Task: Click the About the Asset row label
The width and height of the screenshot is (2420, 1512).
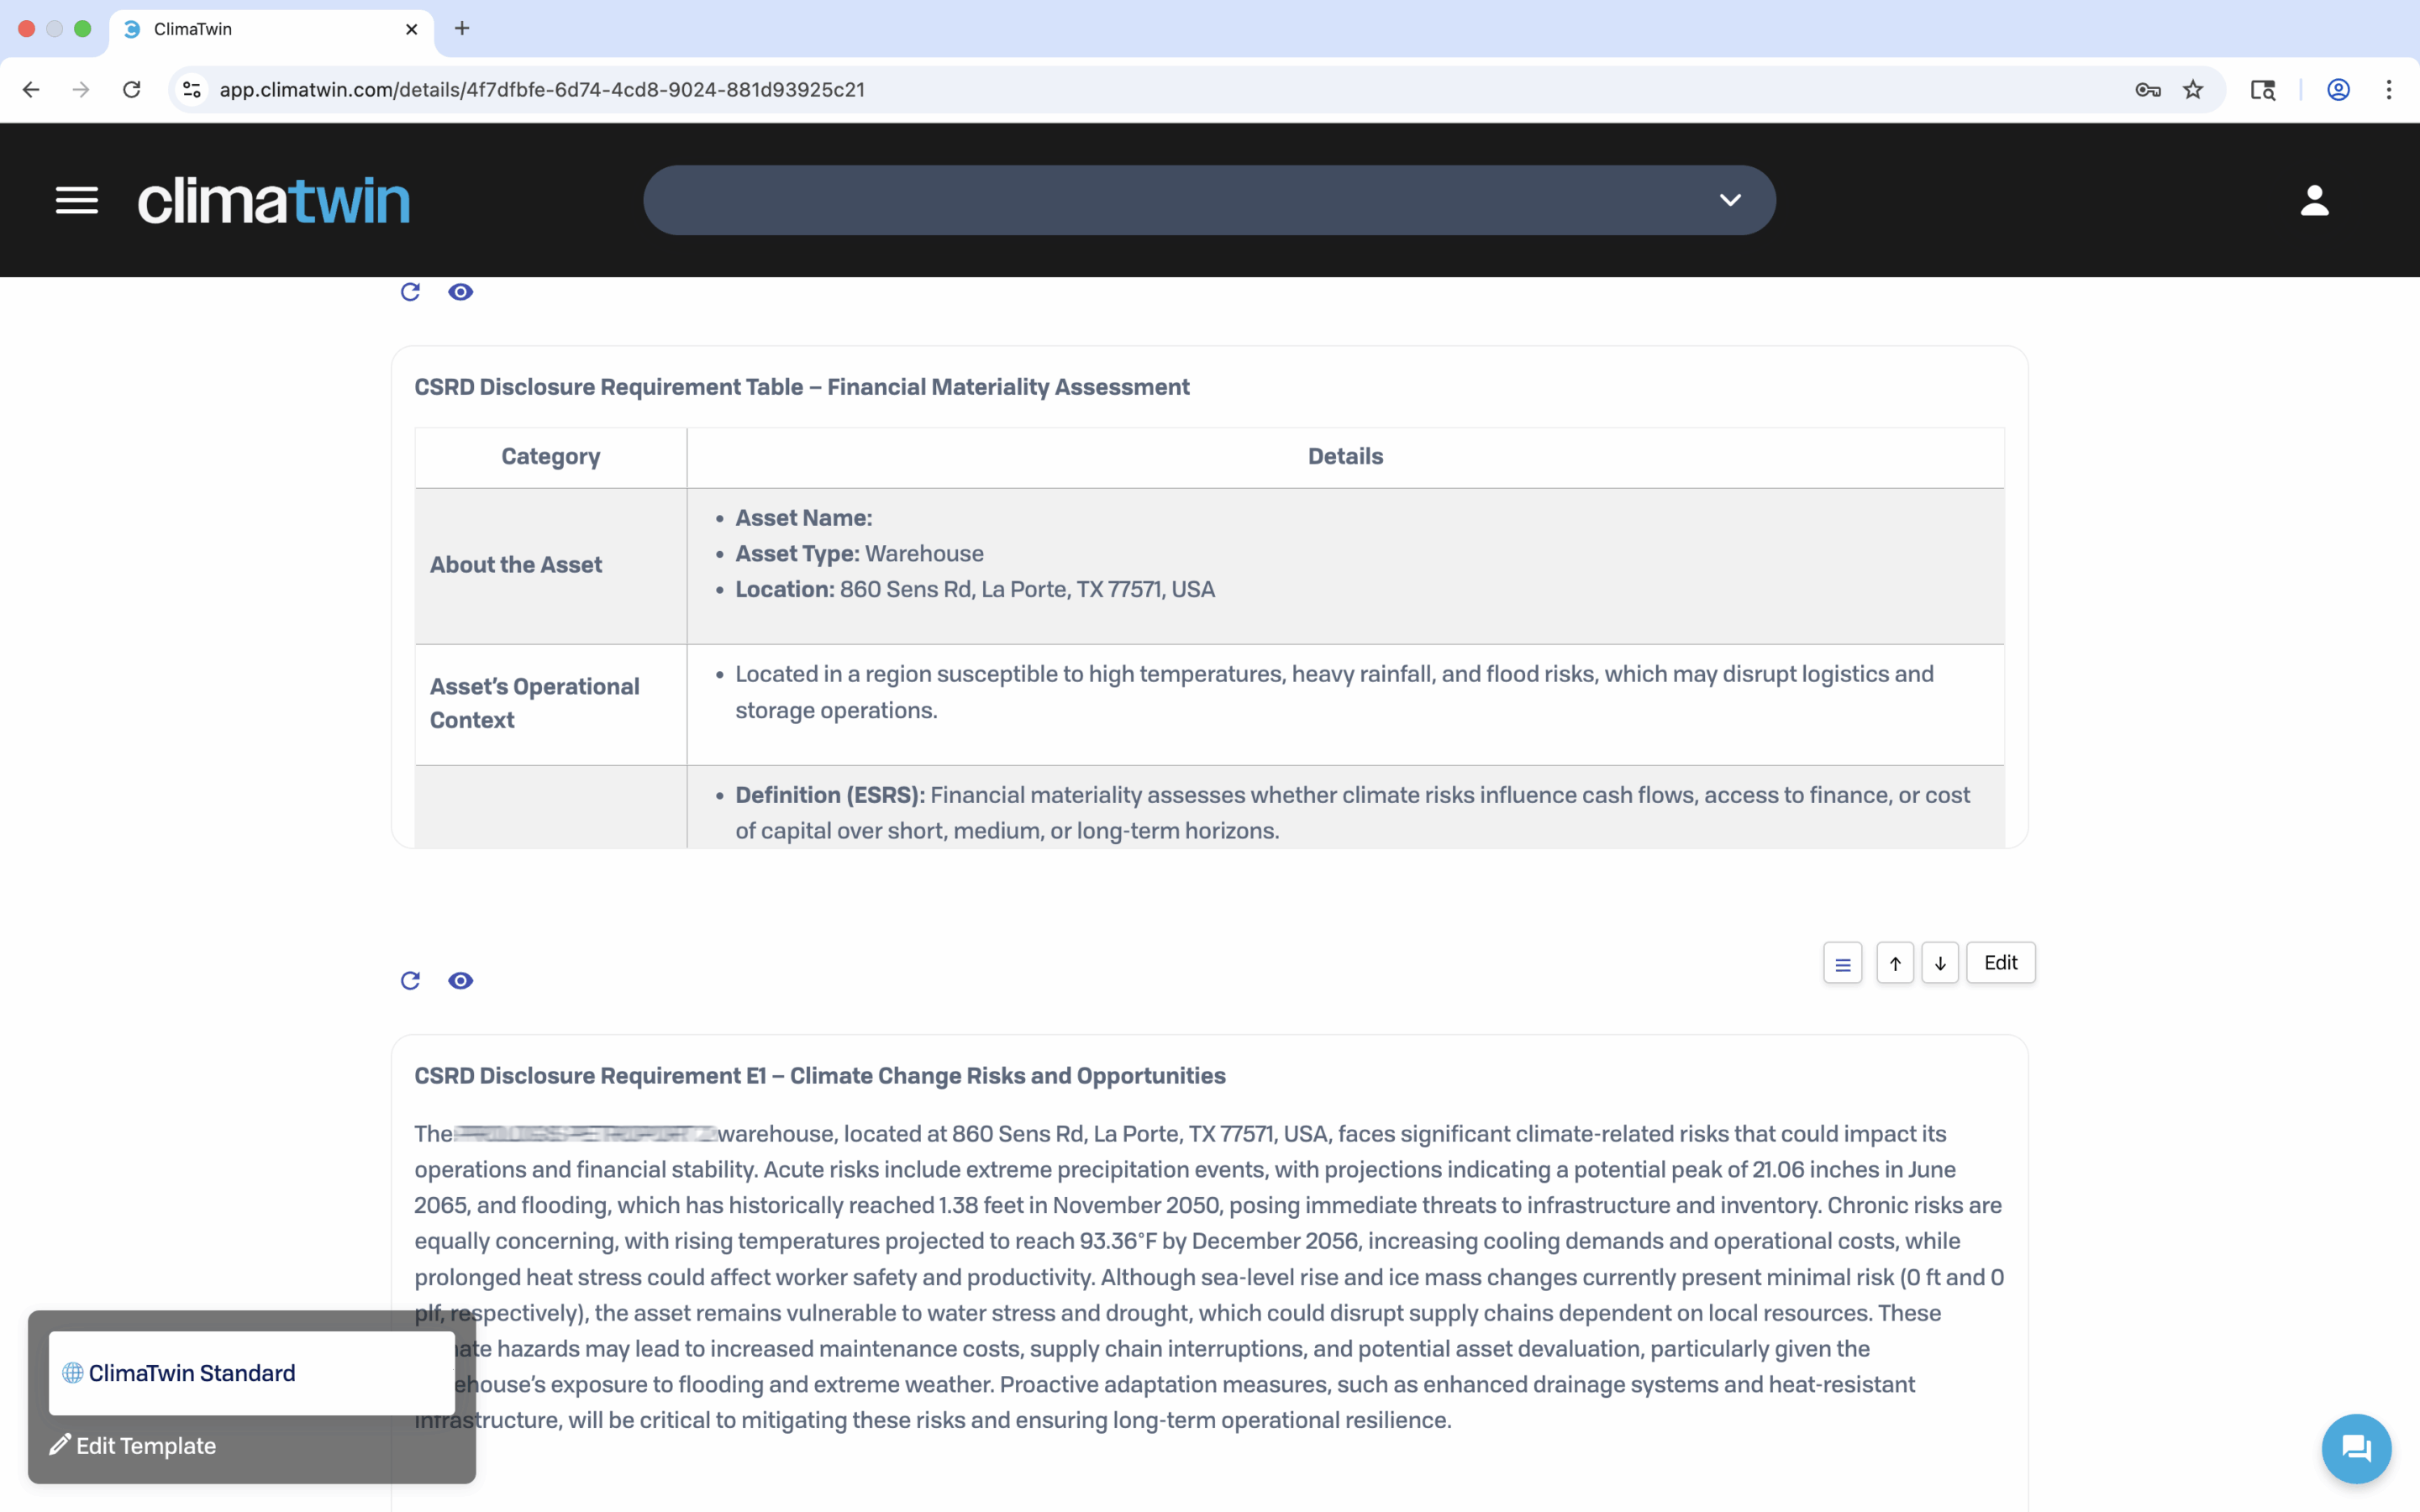Action: (x=516, y=565)
